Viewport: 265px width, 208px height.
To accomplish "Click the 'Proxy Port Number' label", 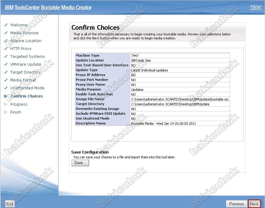I will pos(92,80).
